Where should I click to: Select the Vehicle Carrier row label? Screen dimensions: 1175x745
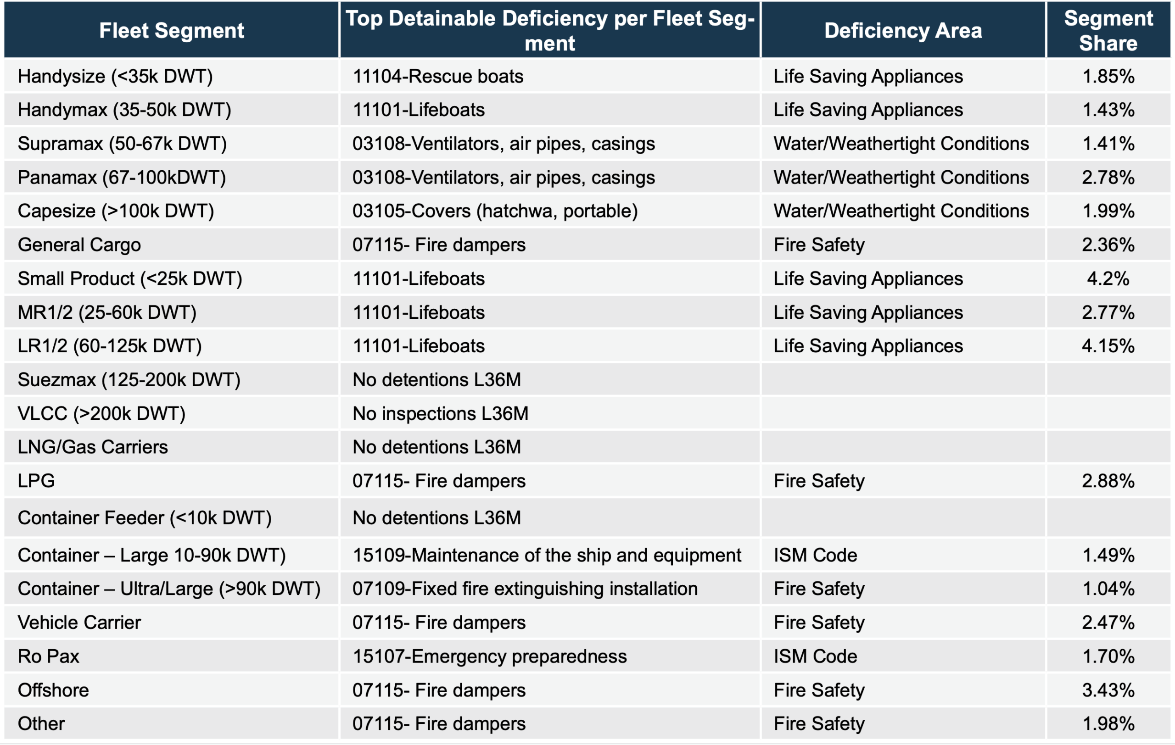click(79, 623)
